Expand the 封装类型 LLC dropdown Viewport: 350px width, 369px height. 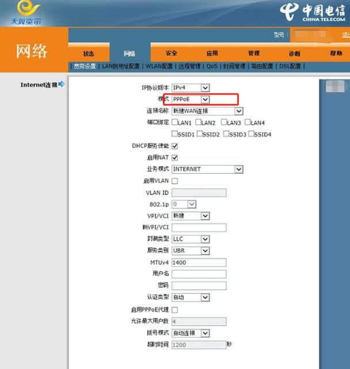191,239
